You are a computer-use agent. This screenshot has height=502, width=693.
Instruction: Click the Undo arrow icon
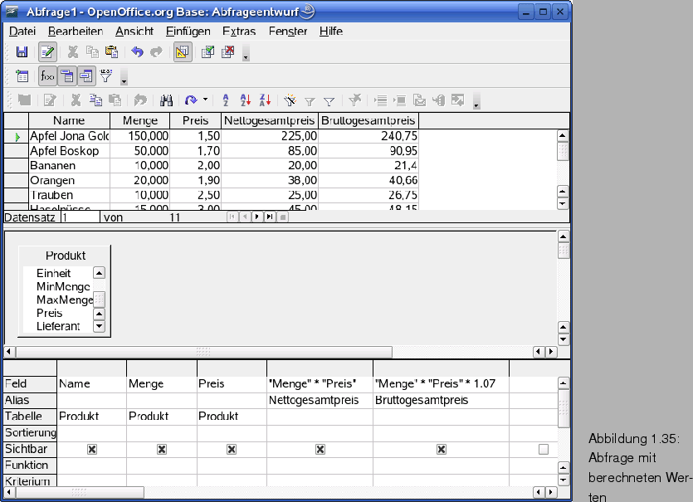(138, 52)
